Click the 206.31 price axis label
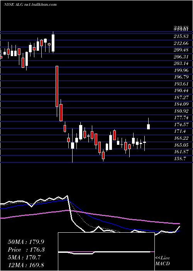Screen dimensions: 193x271 pos(181,57)
